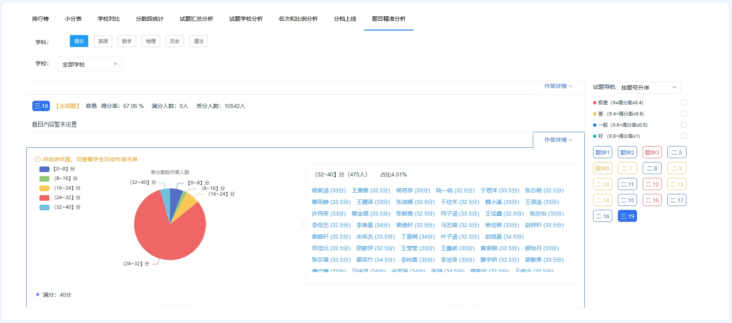732x323 pixels.
Task: Open student 郭敏柔 (33.5分) link
Action: 544,260
